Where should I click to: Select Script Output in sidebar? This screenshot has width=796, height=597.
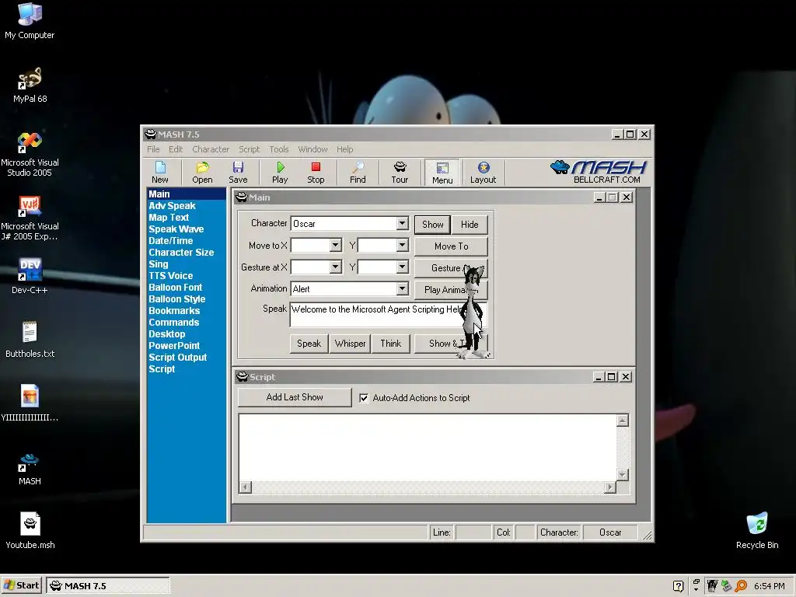click(178, 358)
